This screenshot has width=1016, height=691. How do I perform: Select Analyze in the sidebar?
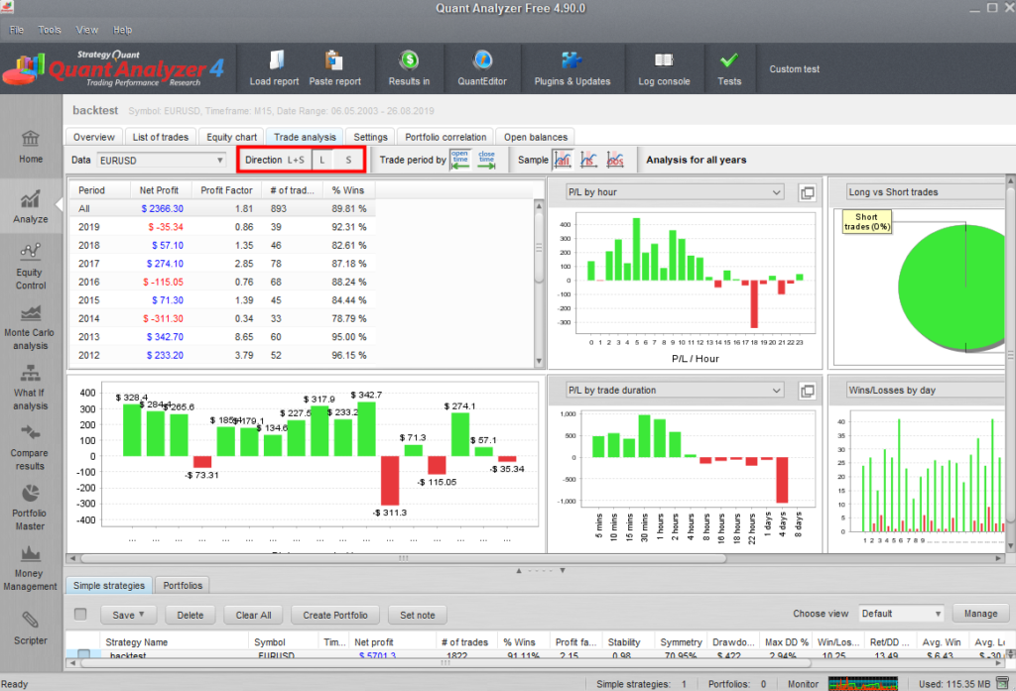pos(31,207)
